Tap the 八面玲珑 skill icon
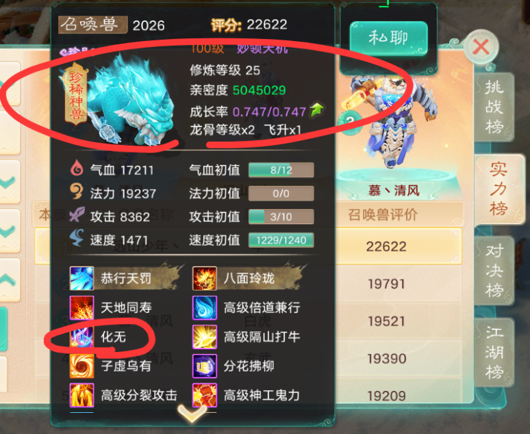The image size is (530, 434). click(205, 278)
